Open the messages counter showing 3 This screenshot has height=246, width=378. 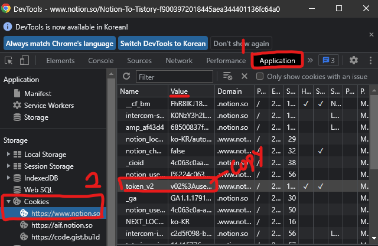[328, 60]
